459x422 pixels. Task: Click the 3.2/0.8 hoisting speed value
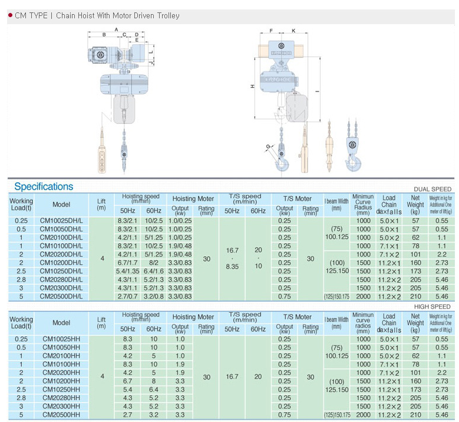pyautogui.click(x=154, y=296)
